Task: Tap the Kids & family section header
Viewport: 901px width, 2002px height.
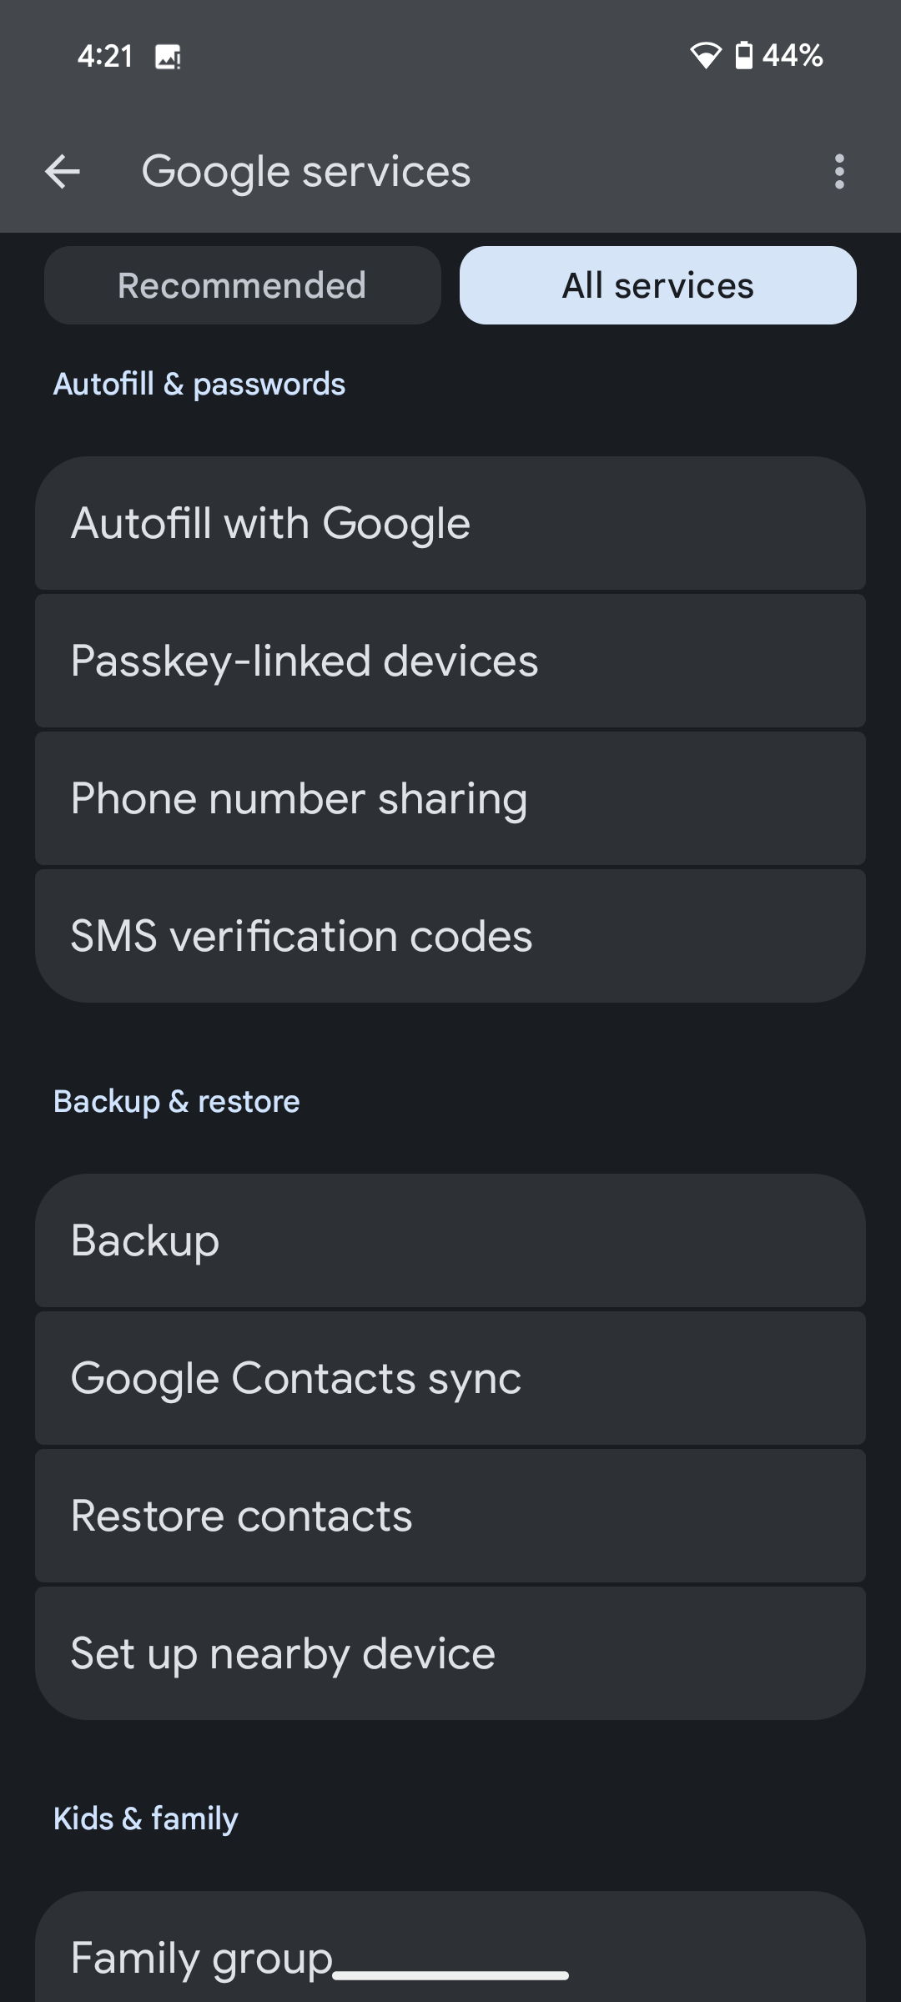Action: click(x=146, y=1818)
